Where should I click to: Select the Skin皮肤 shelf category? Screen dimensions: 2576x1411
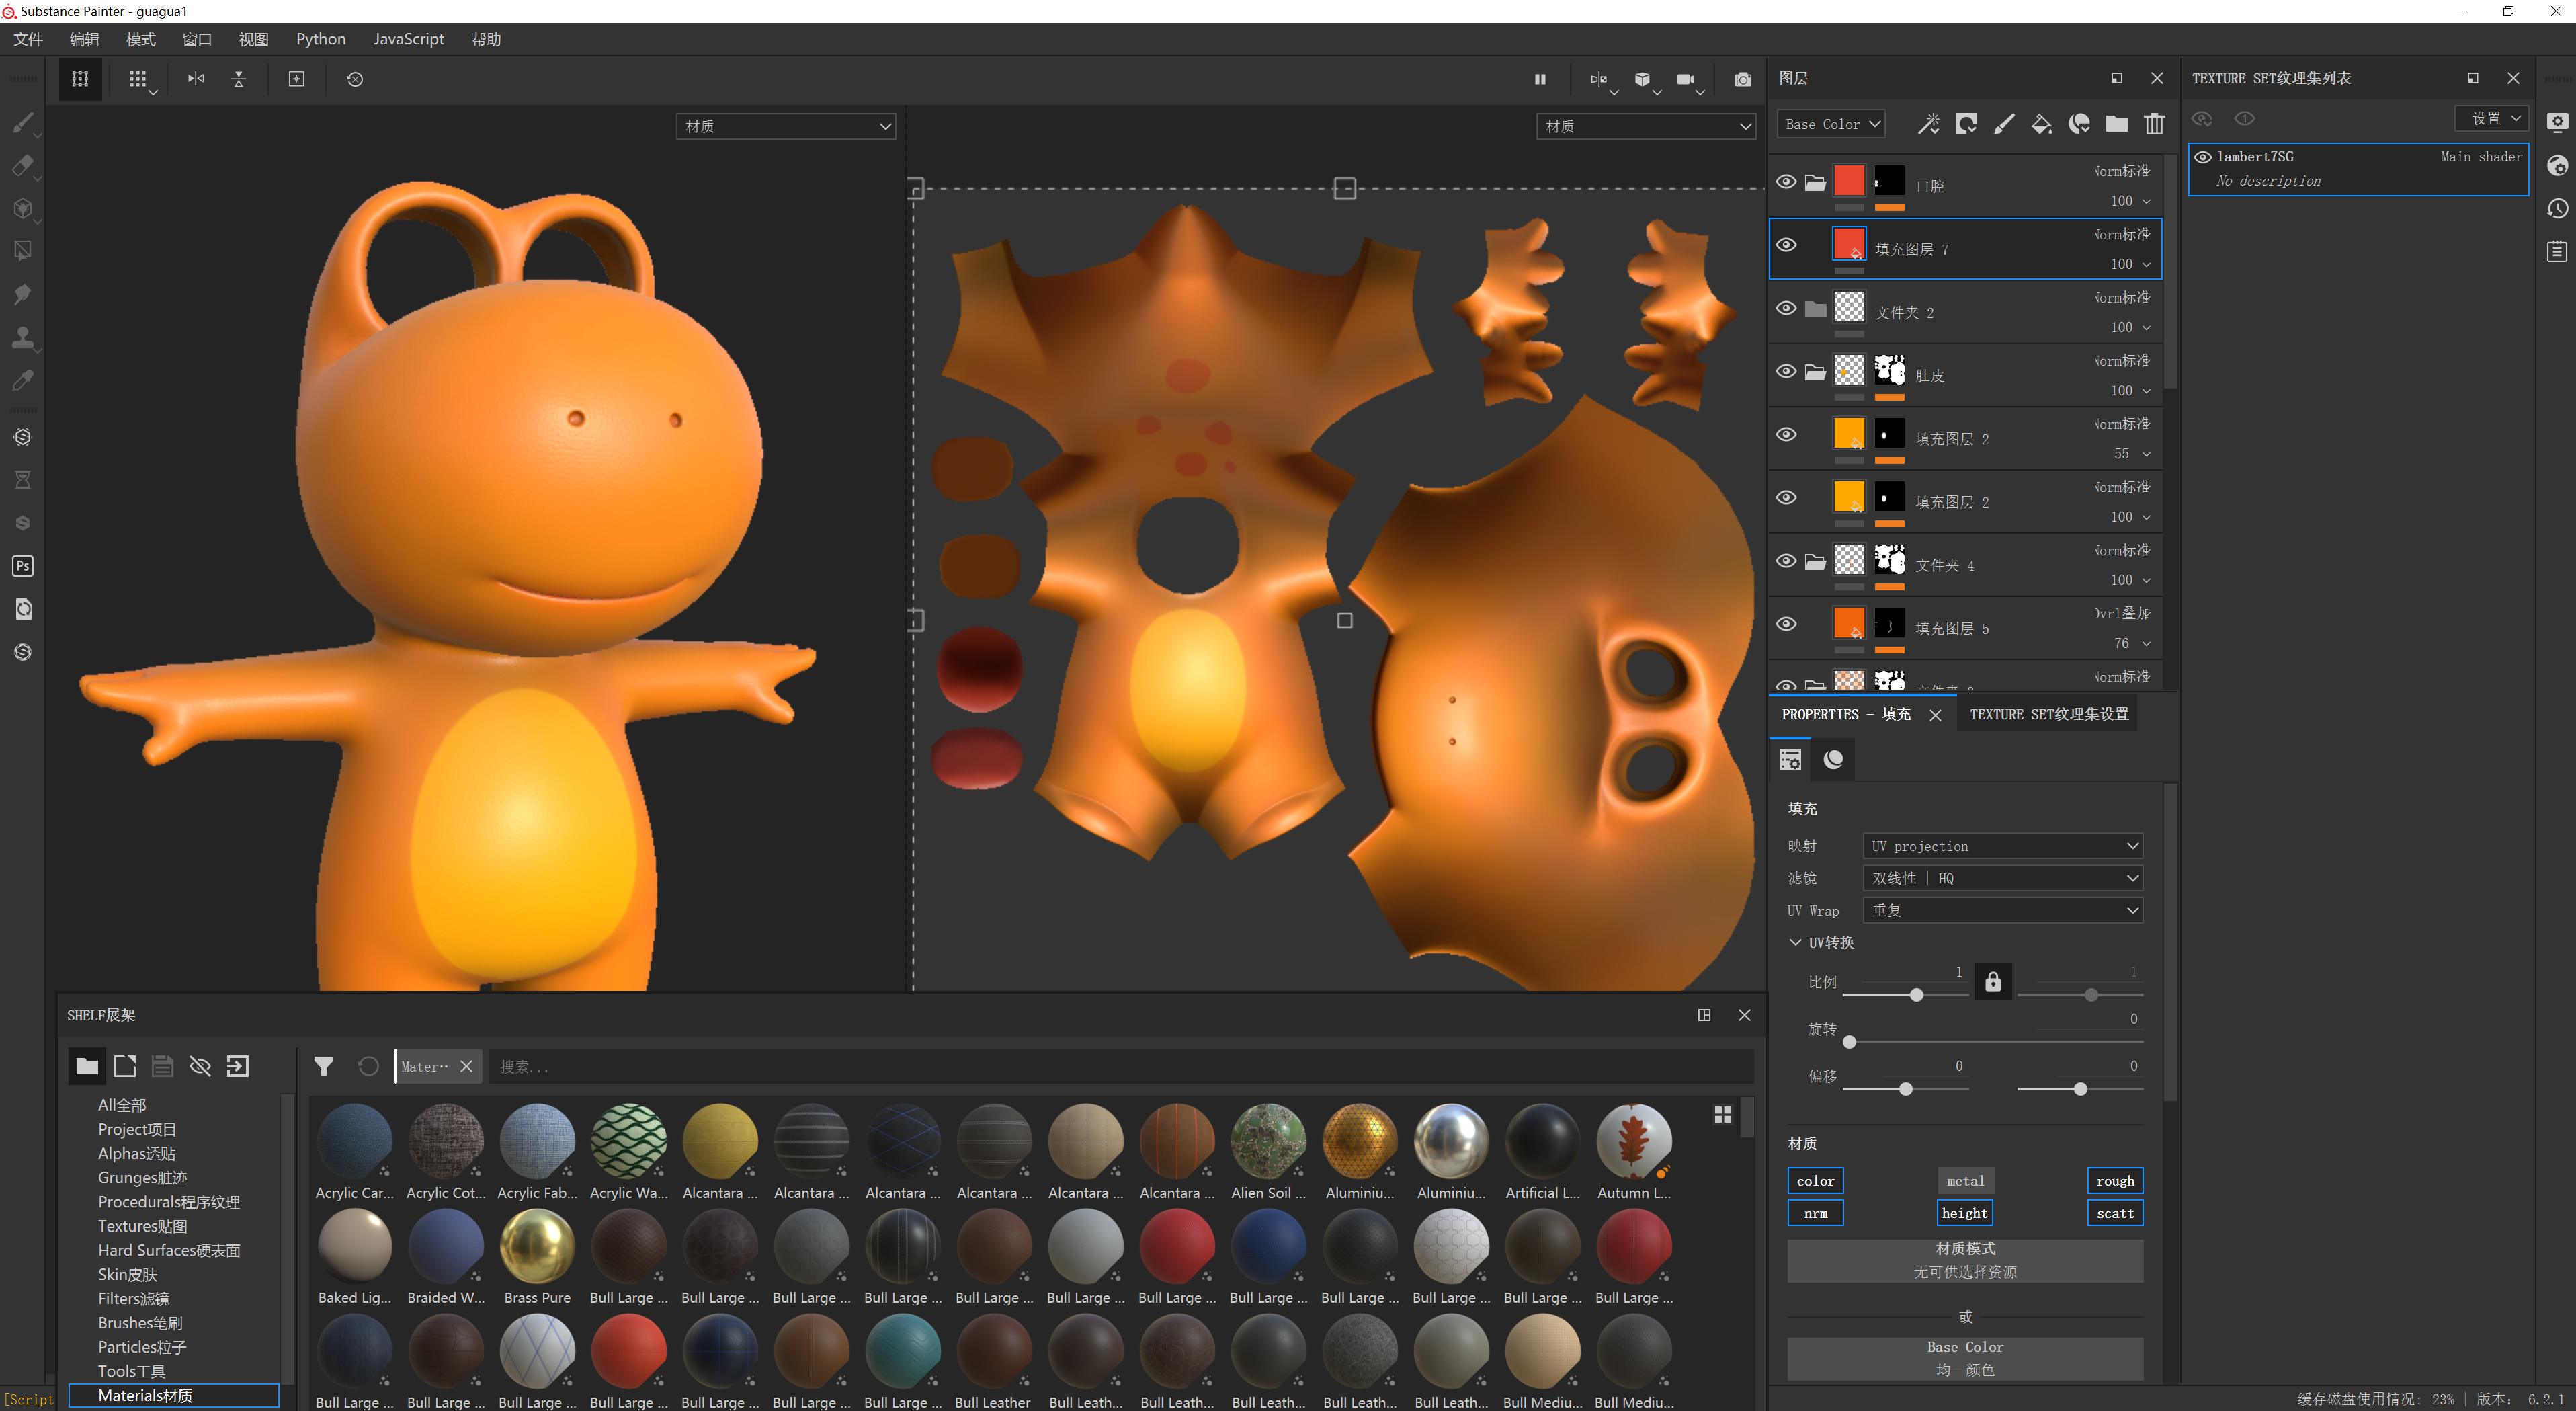(x=127, y=1274)
